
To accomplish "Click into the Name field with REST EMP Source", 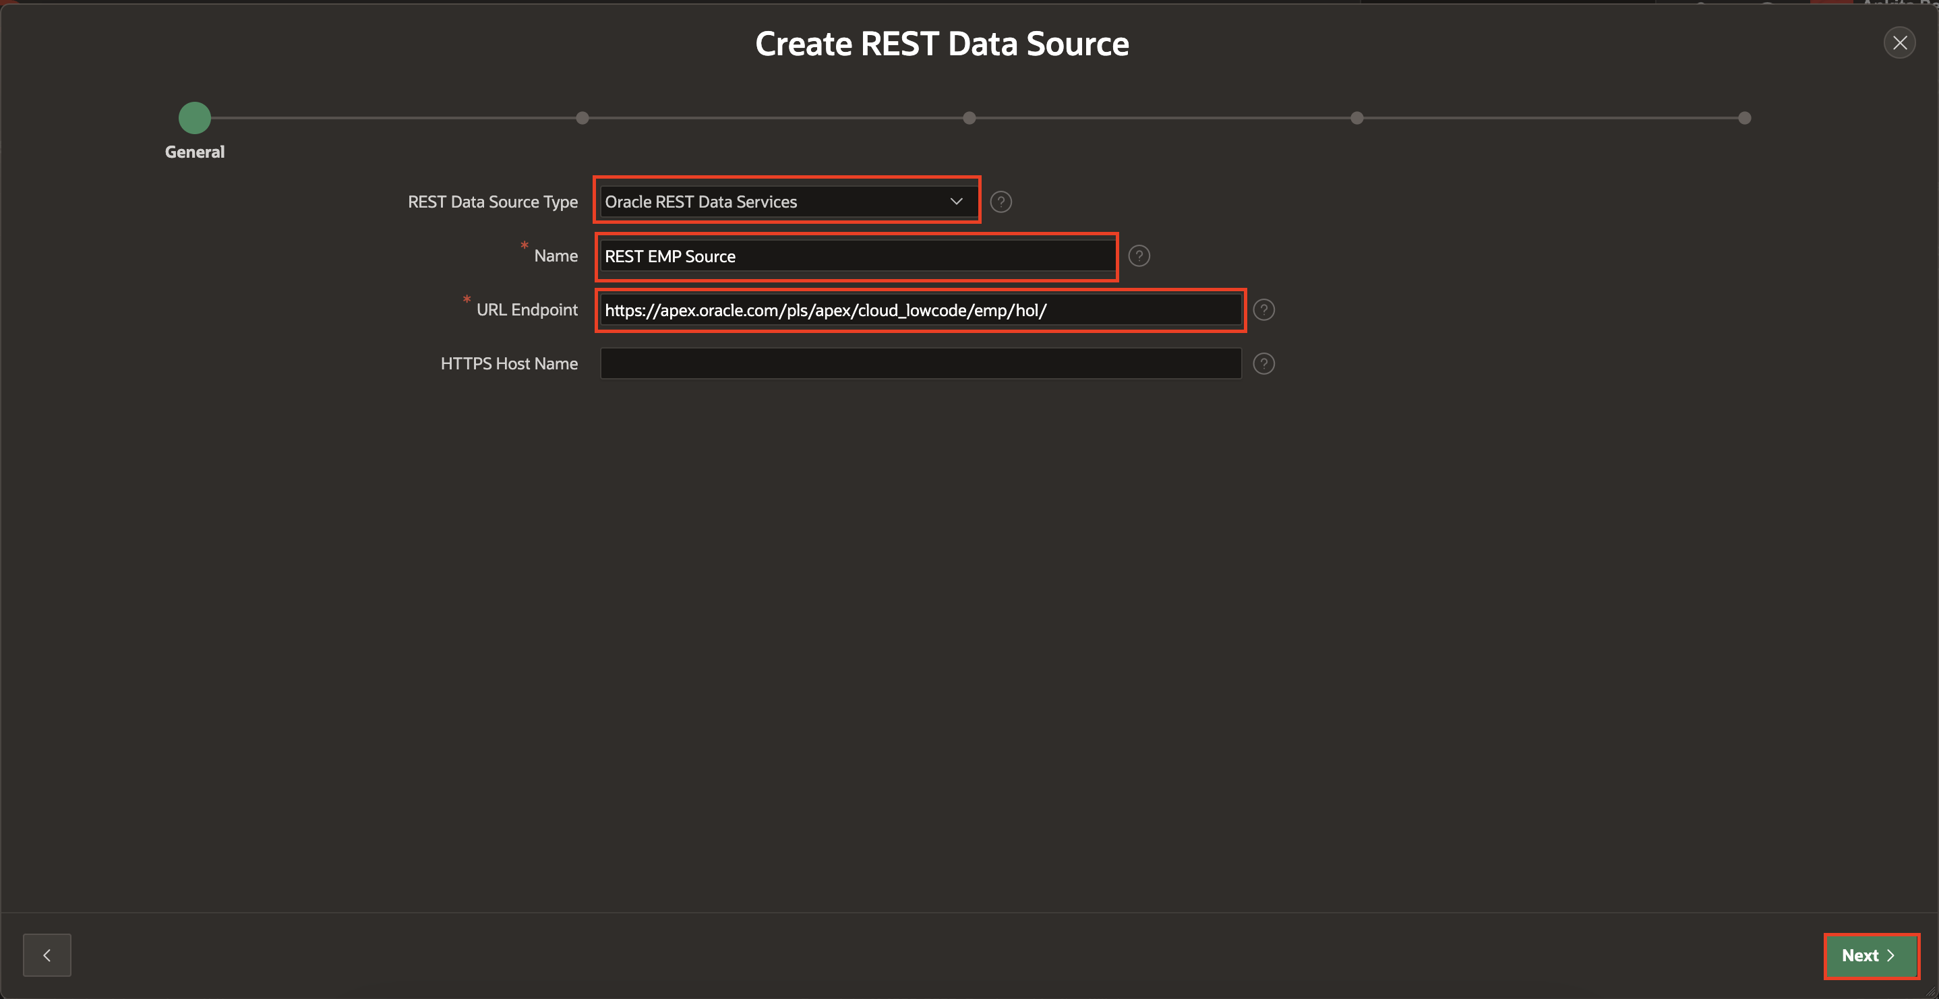I will click(857, 256).
